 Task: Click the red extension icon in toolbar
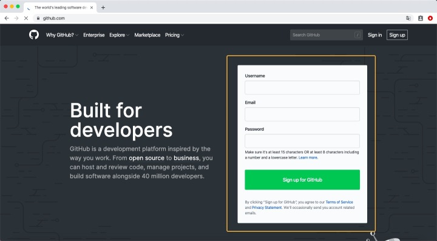(430, 18)
